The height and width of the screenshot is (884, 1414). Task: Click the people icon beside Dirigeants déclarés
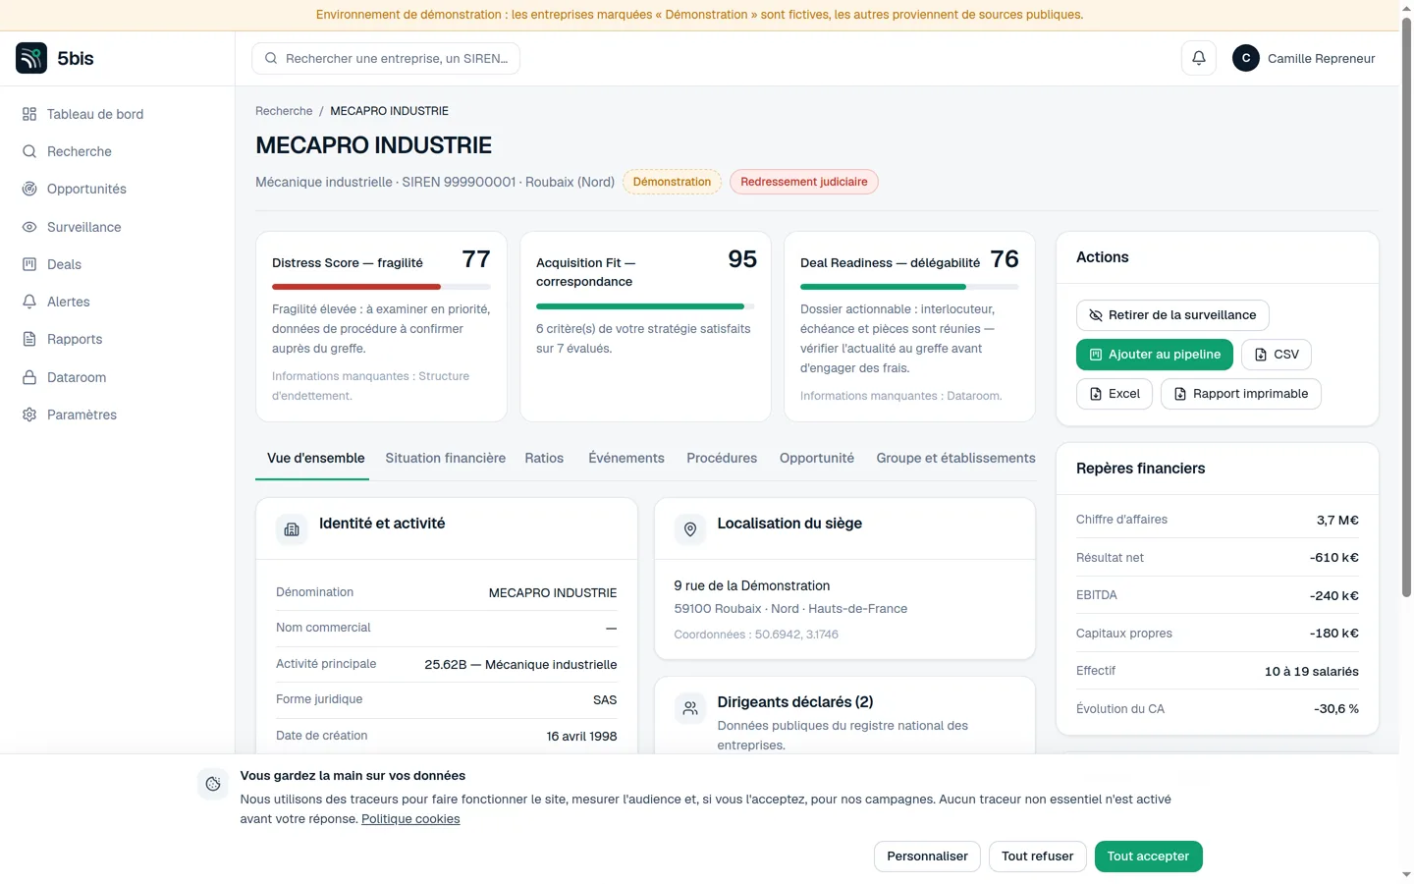point(690,708)
